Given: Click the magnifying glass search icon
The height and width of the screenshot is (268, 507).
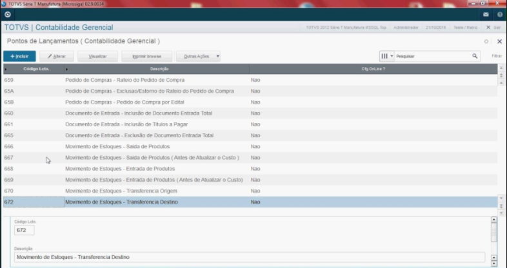Looking at the screenshot, I should tap(475, 57).
